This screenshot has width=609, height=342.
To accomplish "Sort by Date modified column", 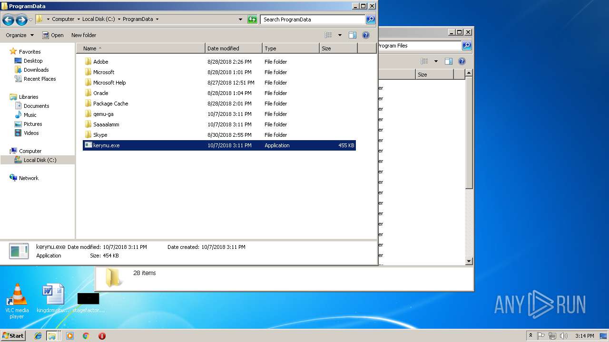I will pyautogui.click(x=234, y=48).
